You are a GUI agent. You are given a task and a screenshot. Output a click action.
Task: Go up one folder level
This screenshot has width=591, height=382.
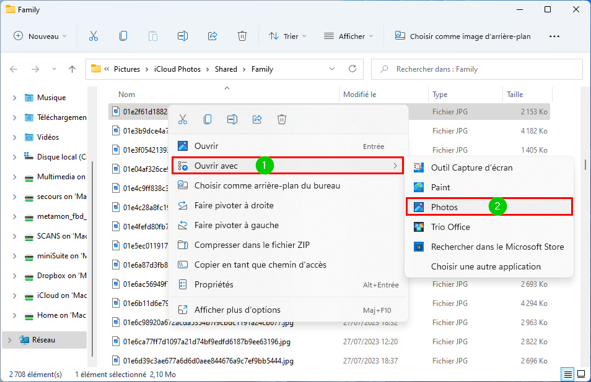coord(72,69)
